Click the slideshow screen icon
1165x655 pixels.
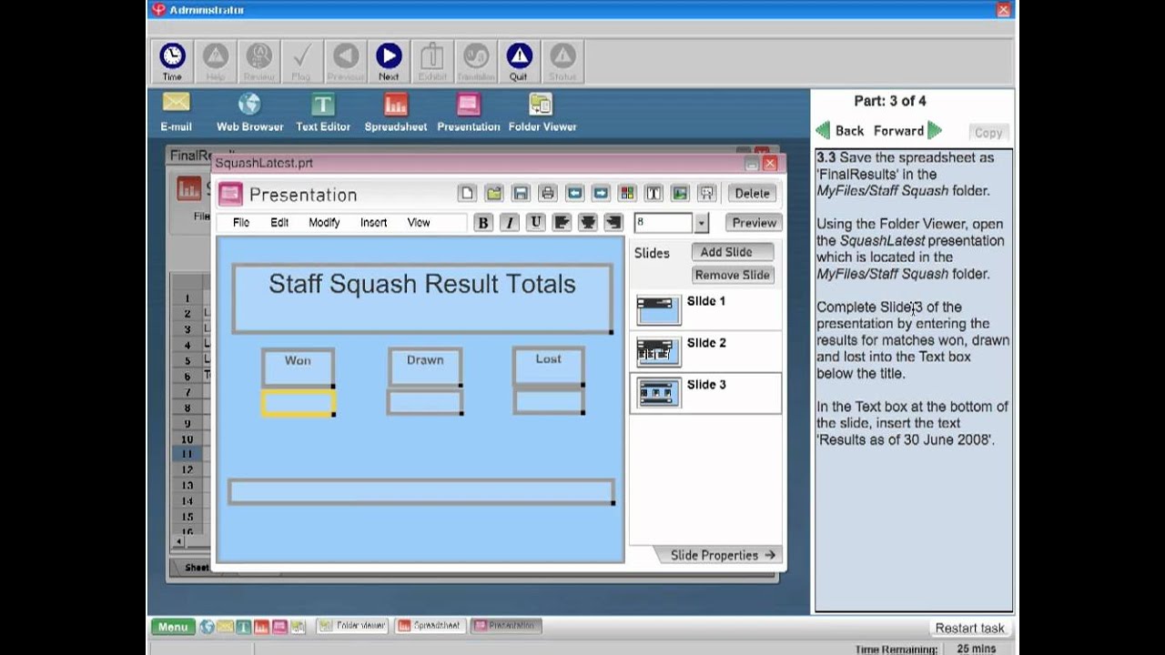707,193
